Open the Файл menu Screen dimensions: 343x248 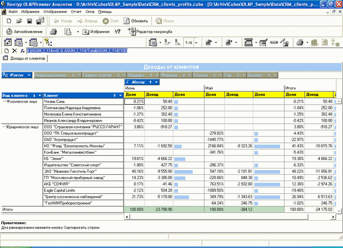pyautogui.click(x=13, y=12)
